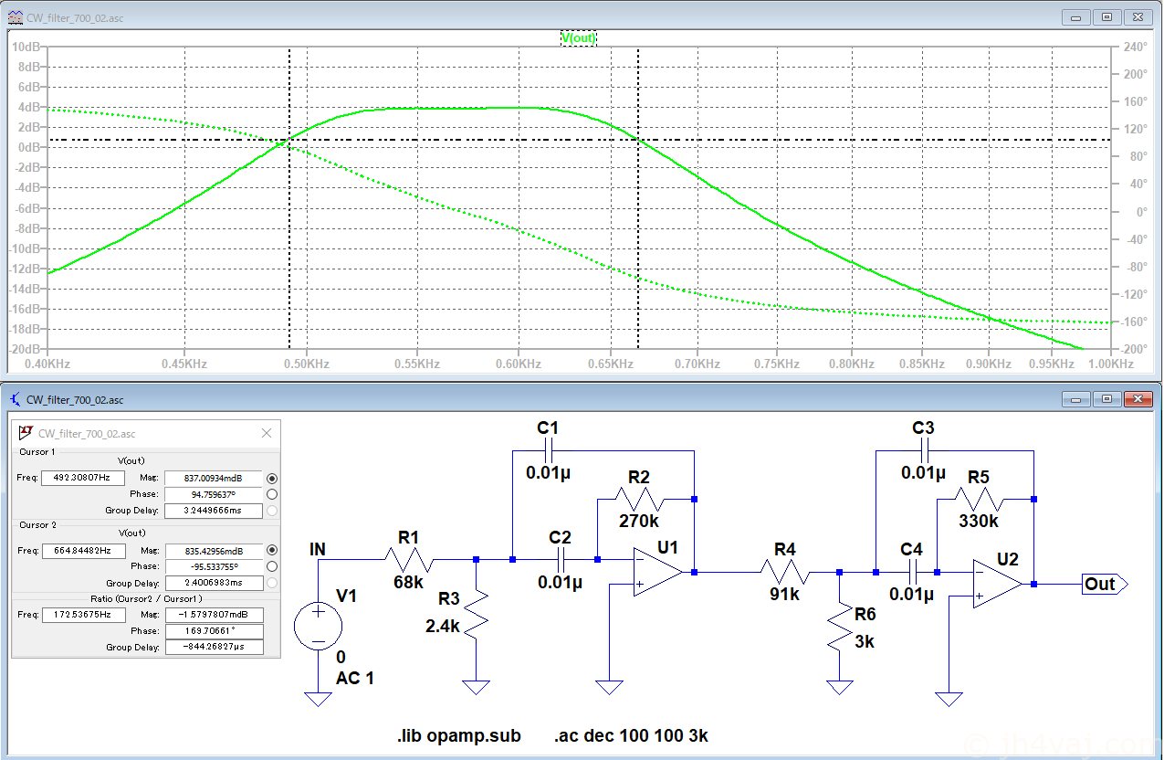The height and width of the screenshot is (760, 1164).
Task: Select capacitor C2 symbol
Action: pos(561,560)
